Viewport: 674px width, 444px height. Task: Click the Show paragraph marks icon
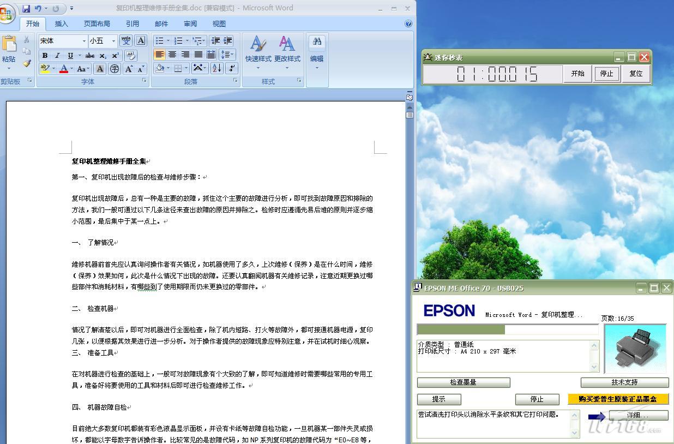pos(232,68)
